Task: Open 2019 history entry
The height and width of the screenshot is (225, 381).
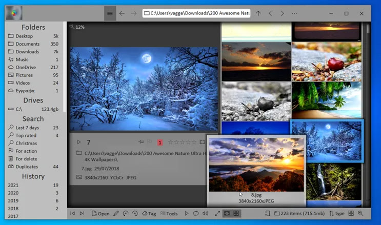Action: pos(33,201)
